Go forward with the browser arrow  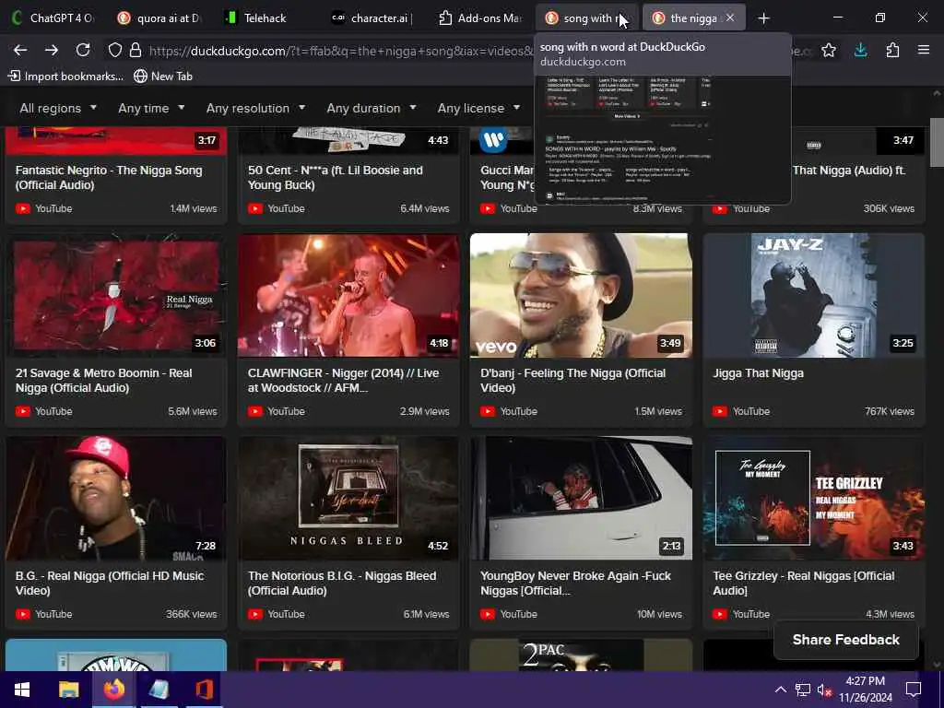click(x=52, y=50)
